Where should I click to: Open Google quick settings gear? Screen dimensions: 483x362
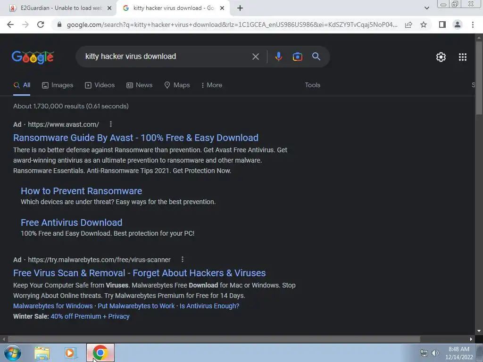(x=441, y=57)
